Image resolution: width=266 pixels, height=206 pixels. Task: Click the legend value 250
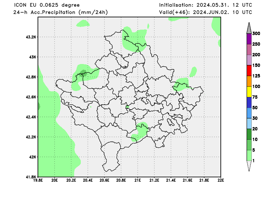[256, 44]
